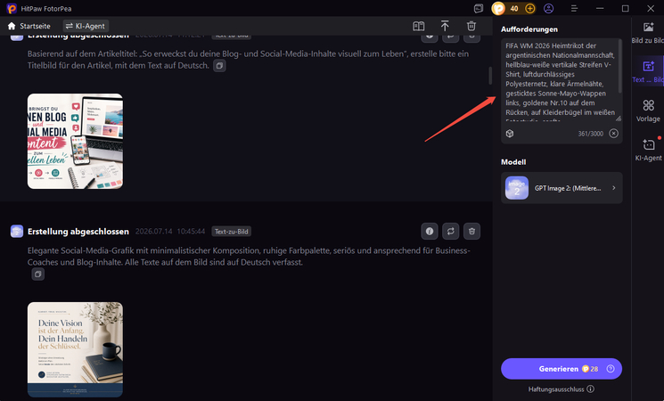Click info icon of 10:45:44 creation

430,231
